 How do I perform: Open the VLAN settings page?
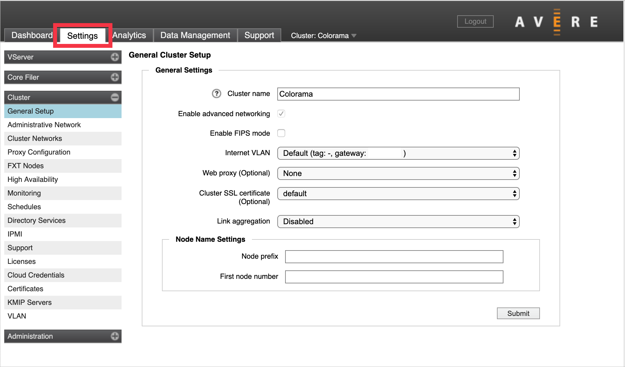tap(63, 316)
